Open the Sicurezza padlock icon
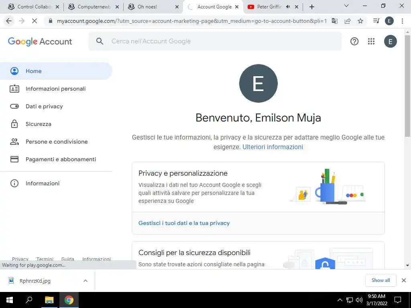The image size is (411, 308). (14, 124)
